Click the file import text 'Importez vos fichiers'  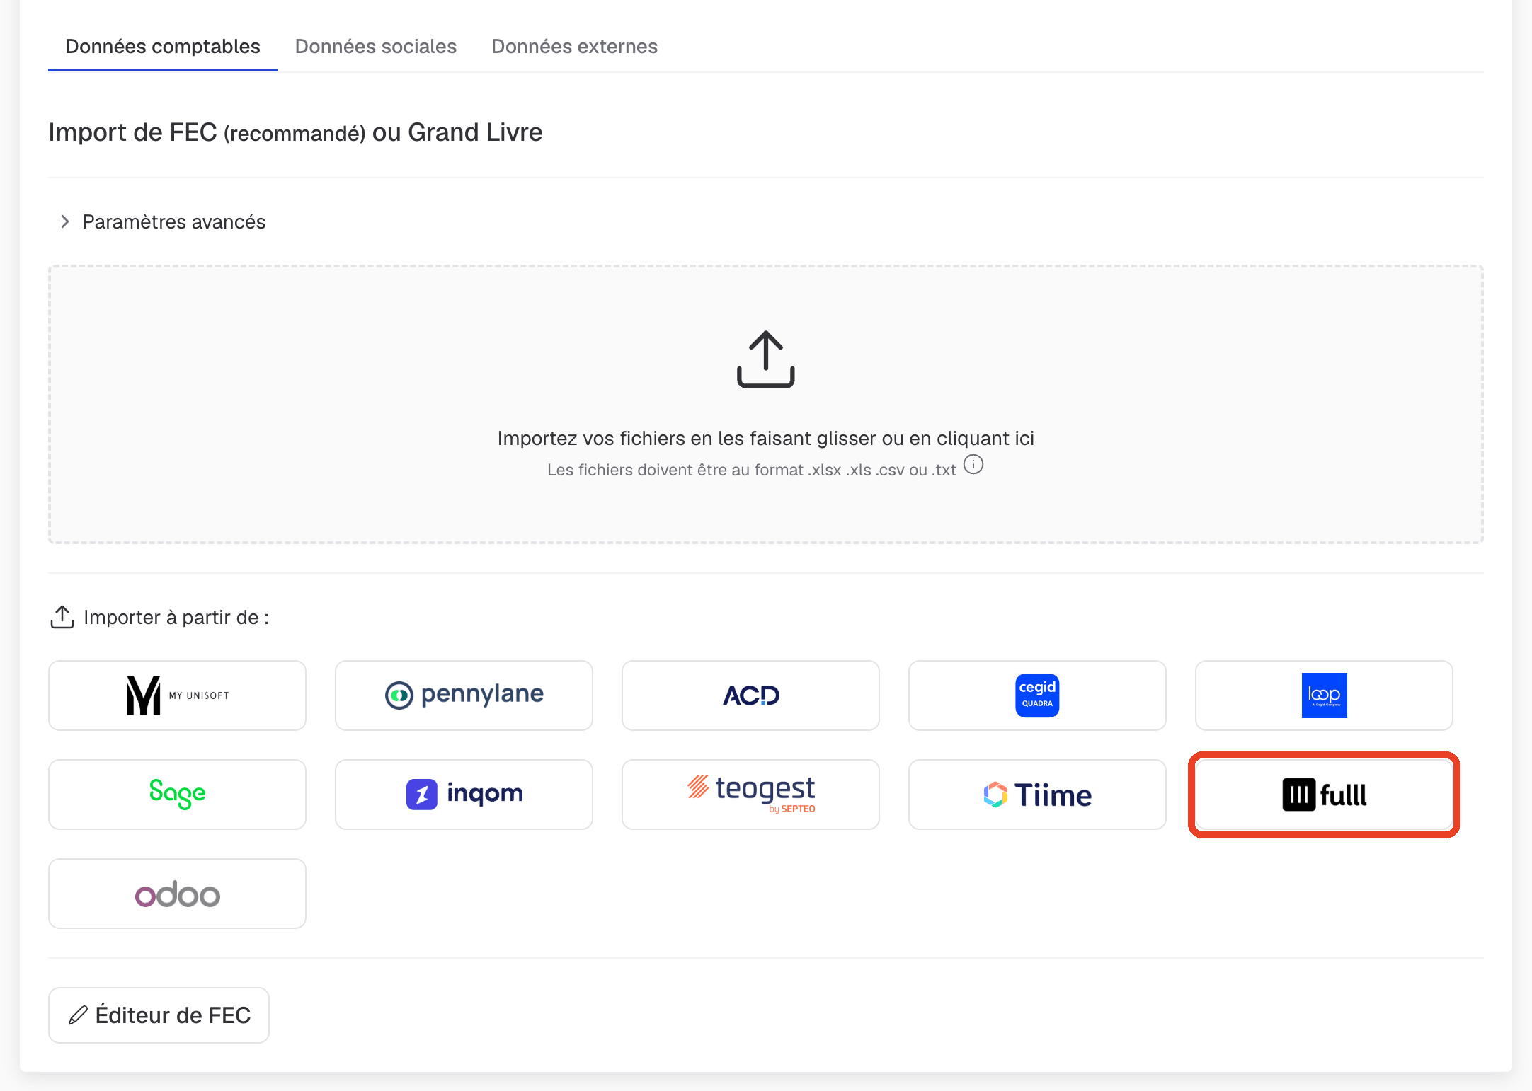coord(766,439)
